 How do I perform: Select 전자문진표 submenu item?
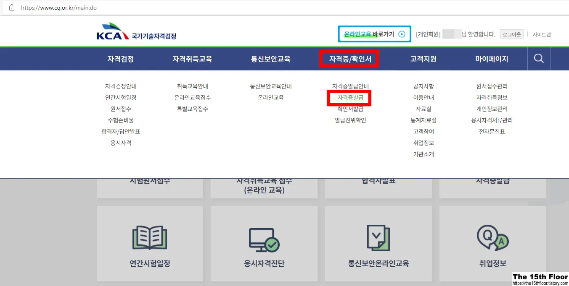click(492, 132)
